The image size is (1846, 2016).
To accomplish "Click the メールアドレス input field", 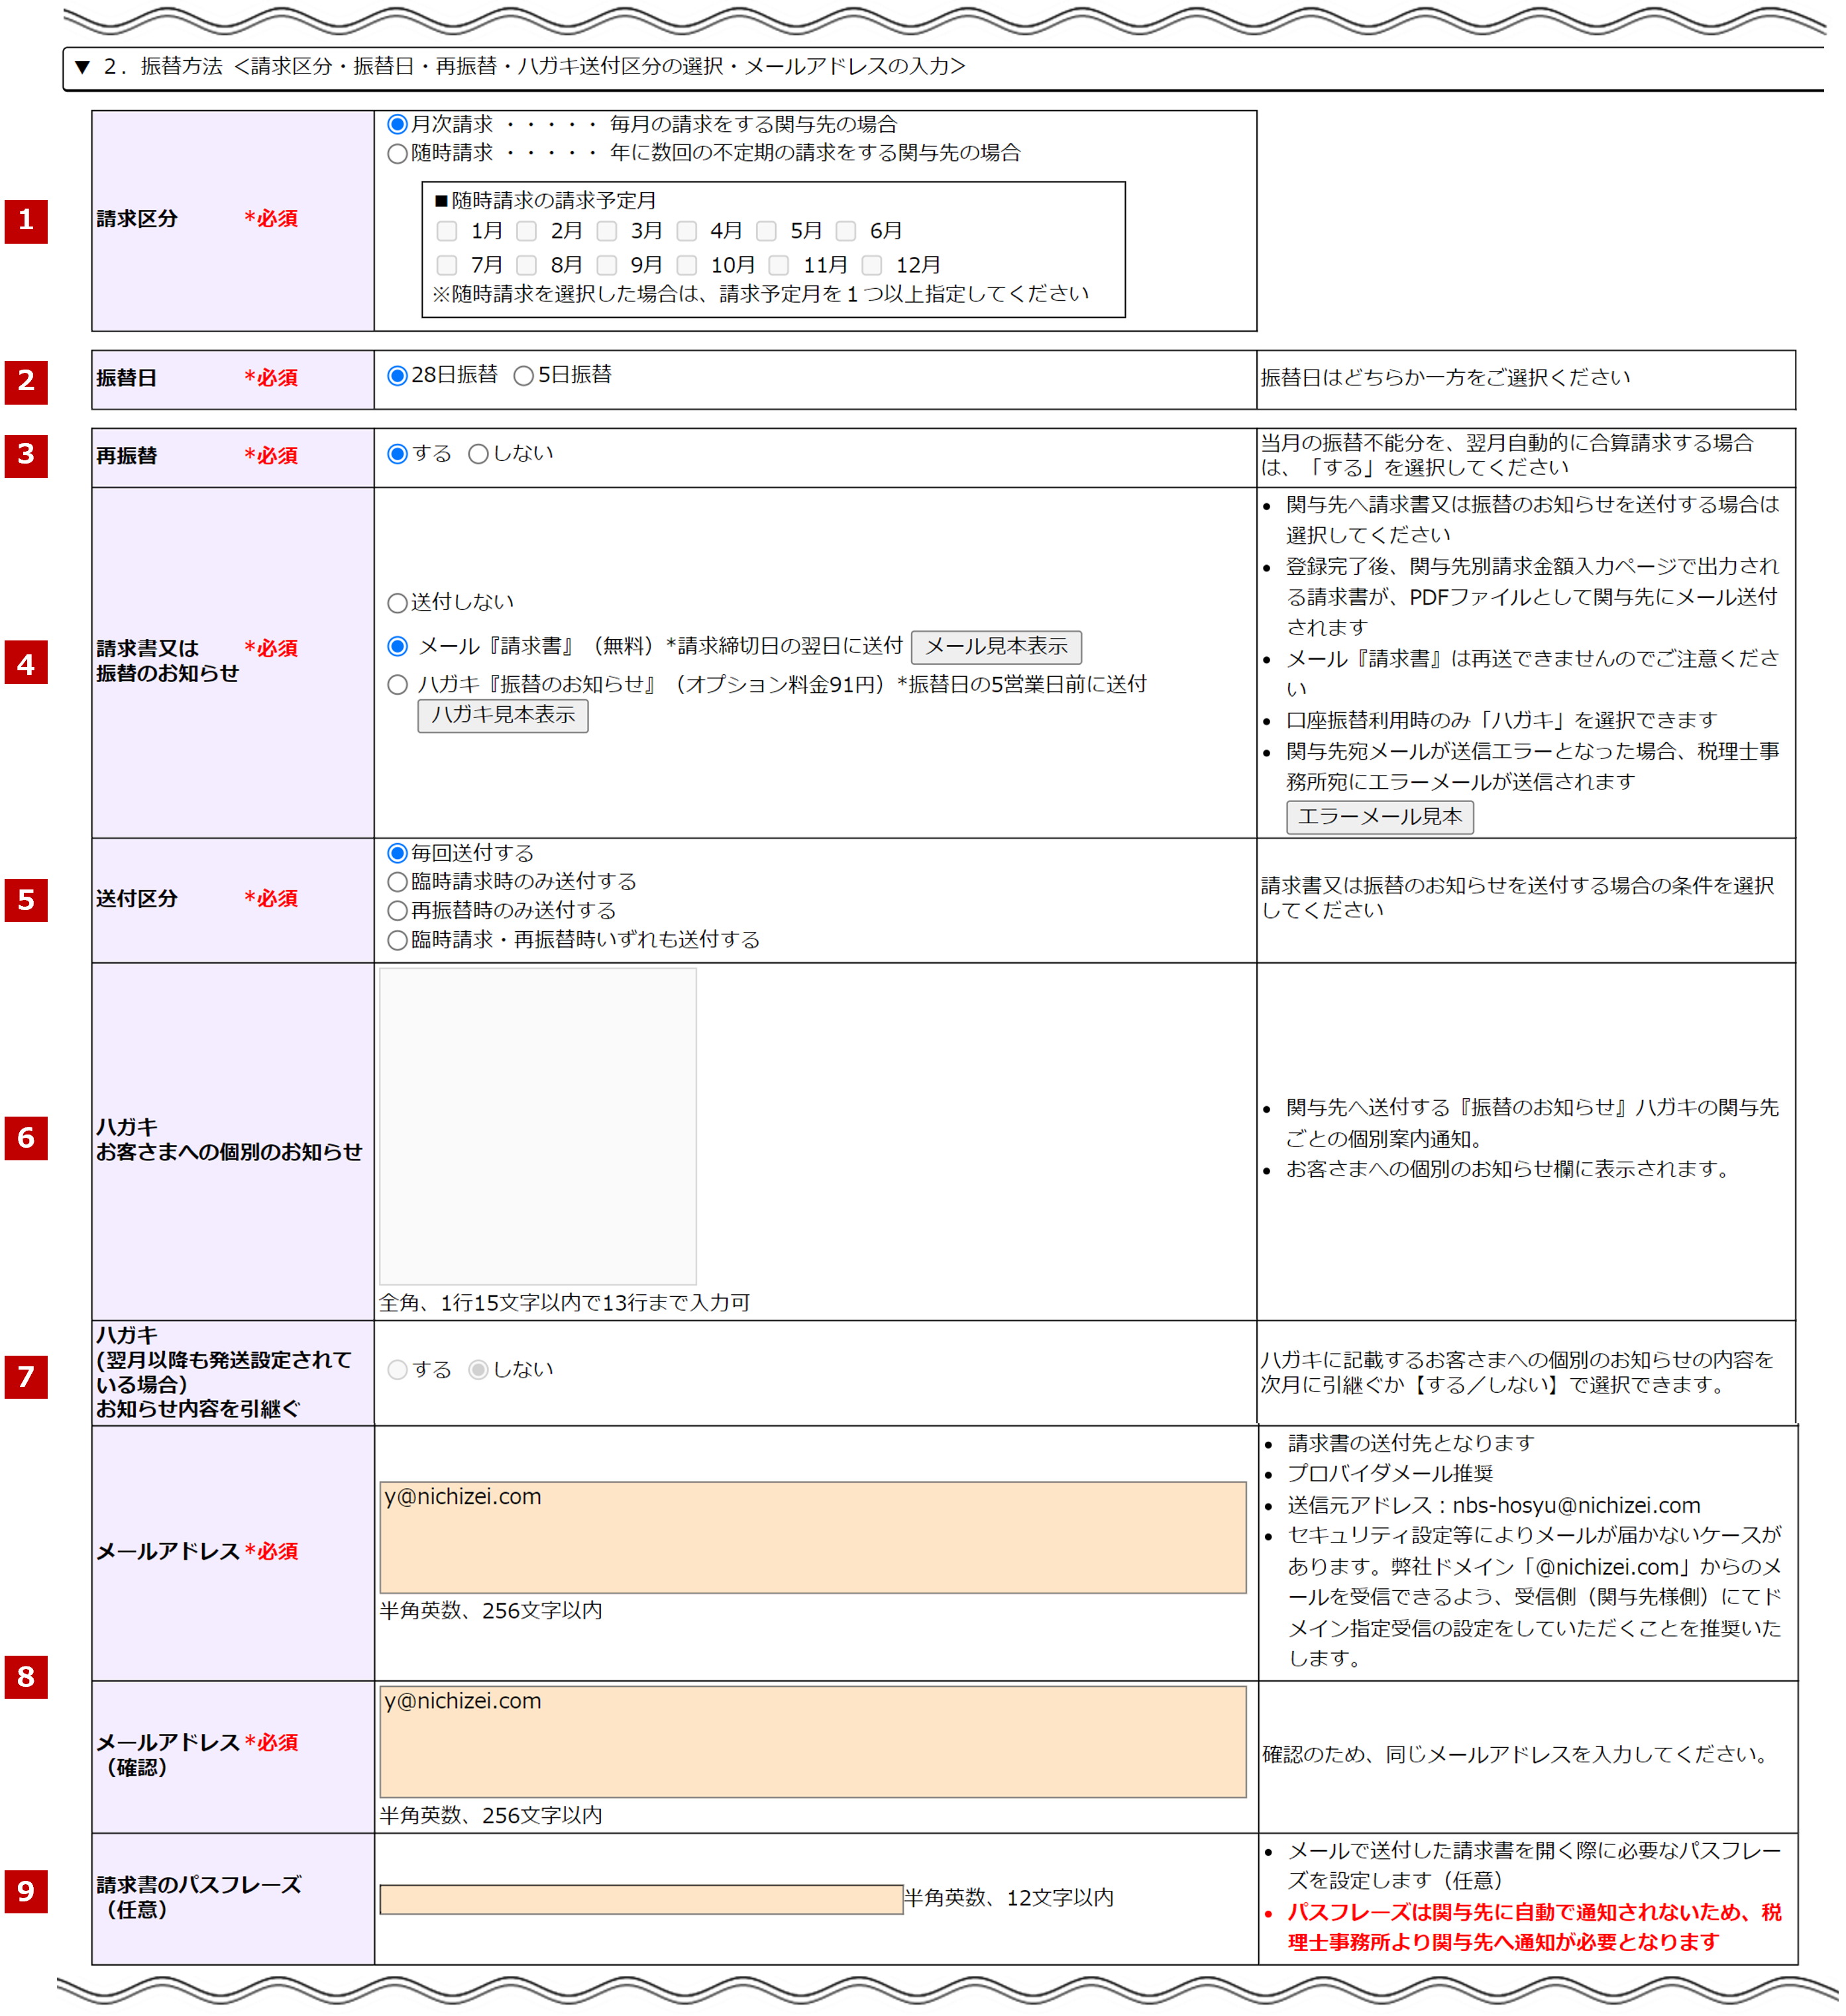I will coord(812,1537).
